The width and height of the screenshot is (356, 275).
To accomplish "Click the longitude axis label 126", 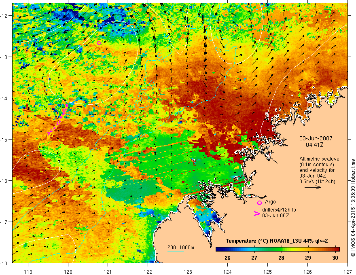I will [x=307, y=272].
